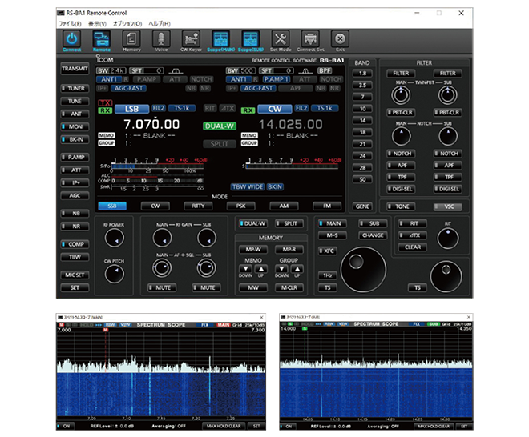Image resolution: width=529 pixels, height=437 pixels.
Task: Toggle the NR noise reduction
Action: 75,227
